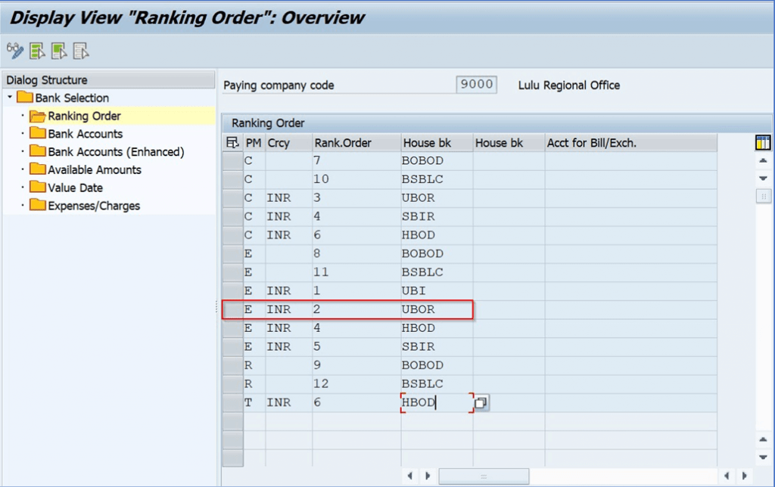The height and width of the screenshot is (487, 775).
Task: Click the Display/Change pencil-glasses toolbar icon
Action: 15,51
